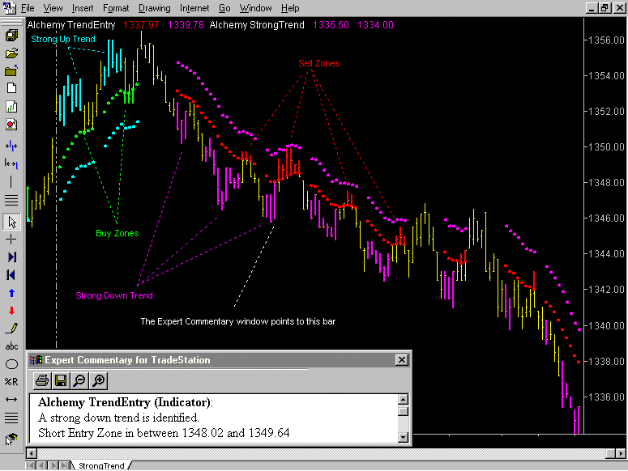The height and width of the screenshot is (471, 628).
Task: Open the Internet menu
Action: coord(194,8)
